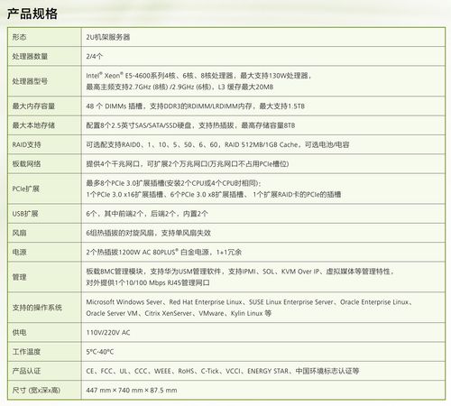Click the 447 mm × 740 mm value
451x406 pixels.
click(x=132, y=391)
